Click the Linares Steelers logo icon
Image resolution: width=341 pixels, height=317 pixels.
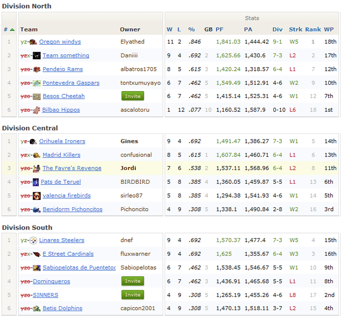(33, 240)
